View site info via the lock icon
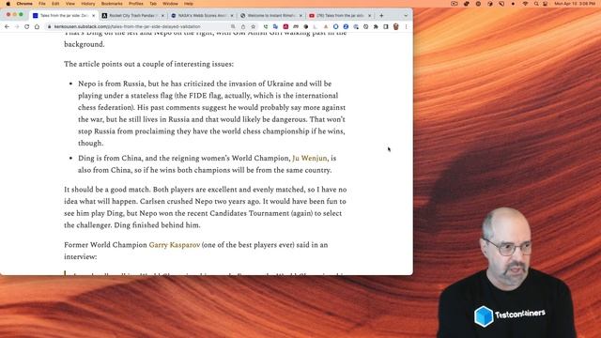 click(x=50, y=27)
